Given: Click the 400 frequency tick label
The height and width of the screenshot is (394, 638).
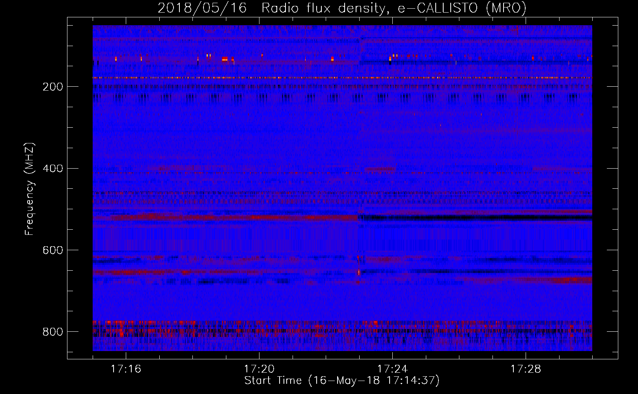Looking at the screenshot, I should (53, 169).
